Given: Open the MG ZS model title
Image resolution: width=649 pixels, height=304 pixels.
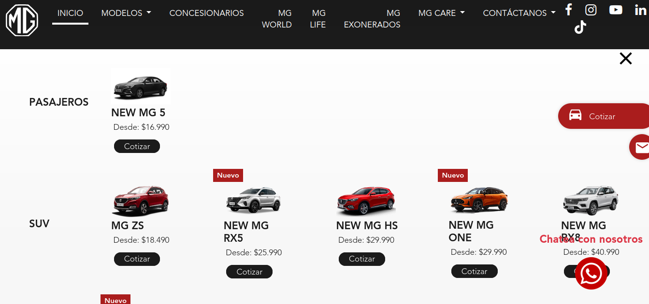Looking at the screenshot, I should coord(128,225).
